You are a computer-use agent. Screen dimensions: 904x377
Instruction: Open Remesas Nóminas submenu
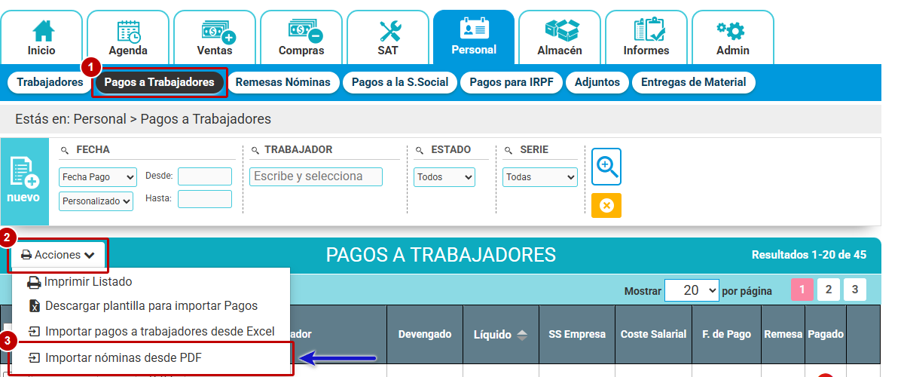[x=282, y=82]
